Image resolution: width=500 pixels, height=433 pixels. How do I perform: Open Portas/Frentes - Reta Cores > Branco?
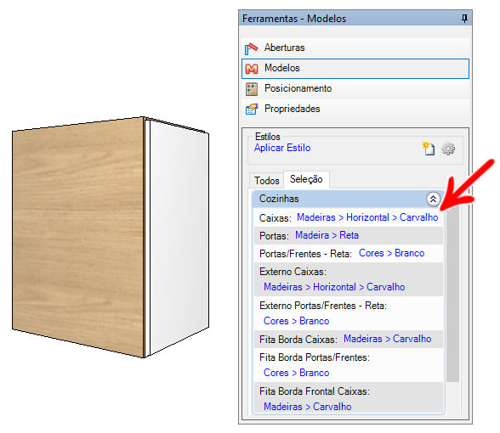391,253
